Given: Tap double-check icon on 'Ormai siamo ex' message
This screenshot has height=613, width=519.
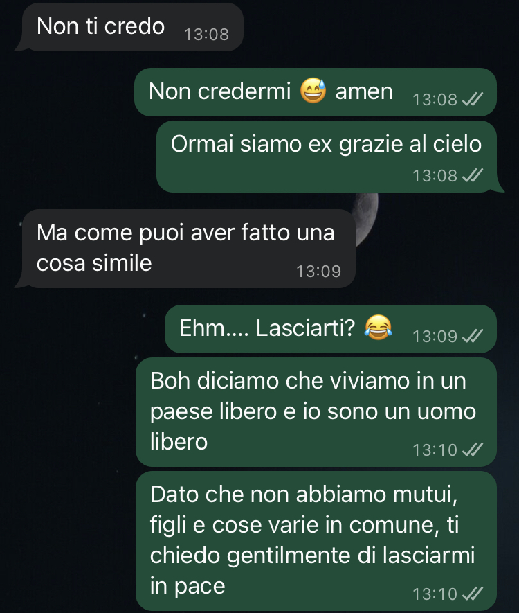Looking at the screenshot, I should (x=473, y=175).
